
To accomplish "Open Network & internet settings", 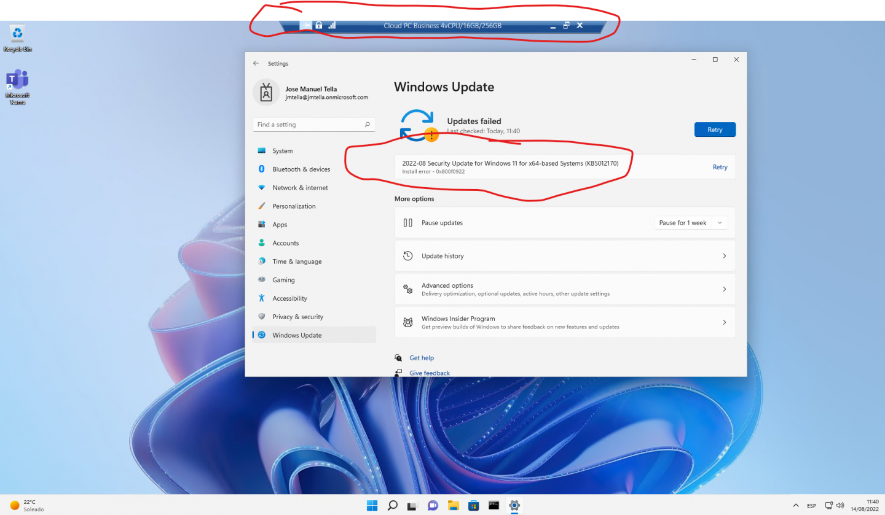I will click(x=314, y=188).
